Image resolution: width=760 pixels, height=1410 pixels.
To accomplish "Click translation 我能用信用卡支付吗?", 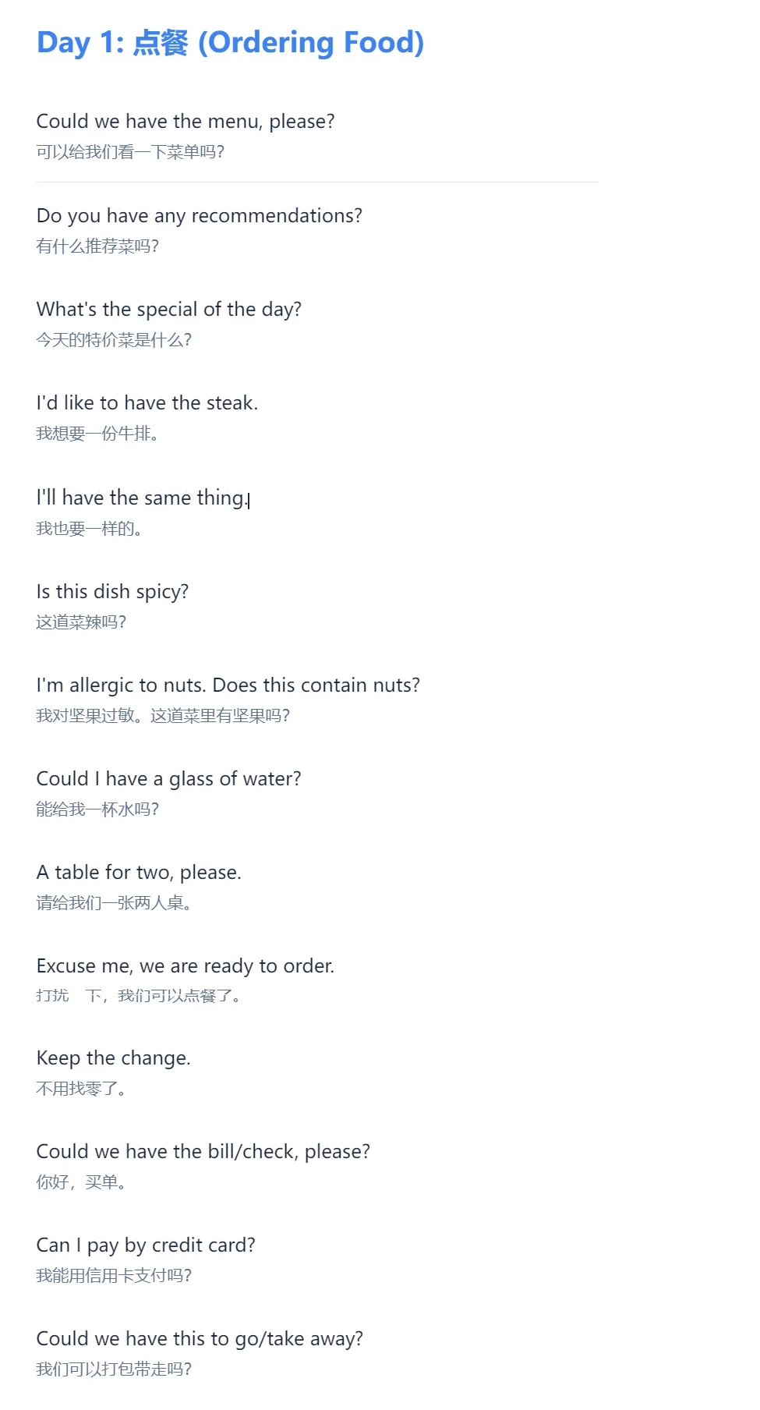I will click(114, 1276).
